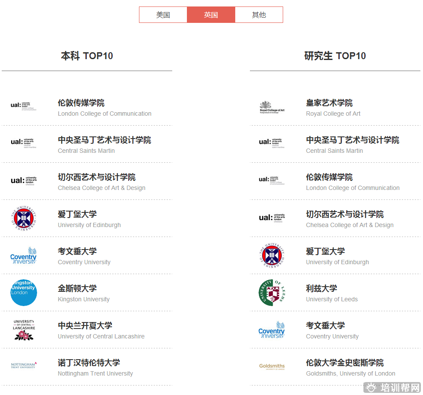Click 'Chelsea College of Art & Design' in 本科 list
Screen dimensions: 423x395
click(101, 188)
